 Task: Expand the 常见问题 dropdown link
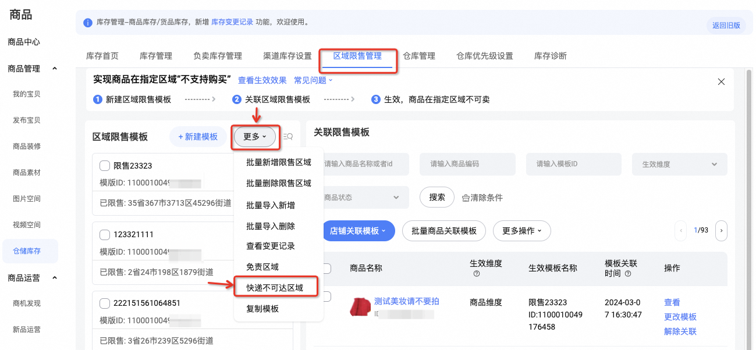314,80
